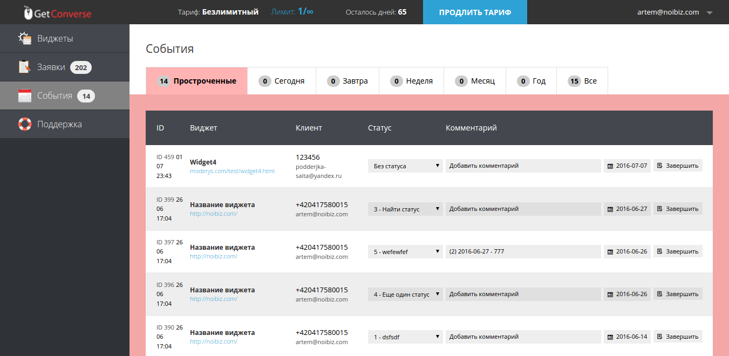Open the Виджеты gear icon section
Viewport: 729px width, 356px height.
pos(25,38)
